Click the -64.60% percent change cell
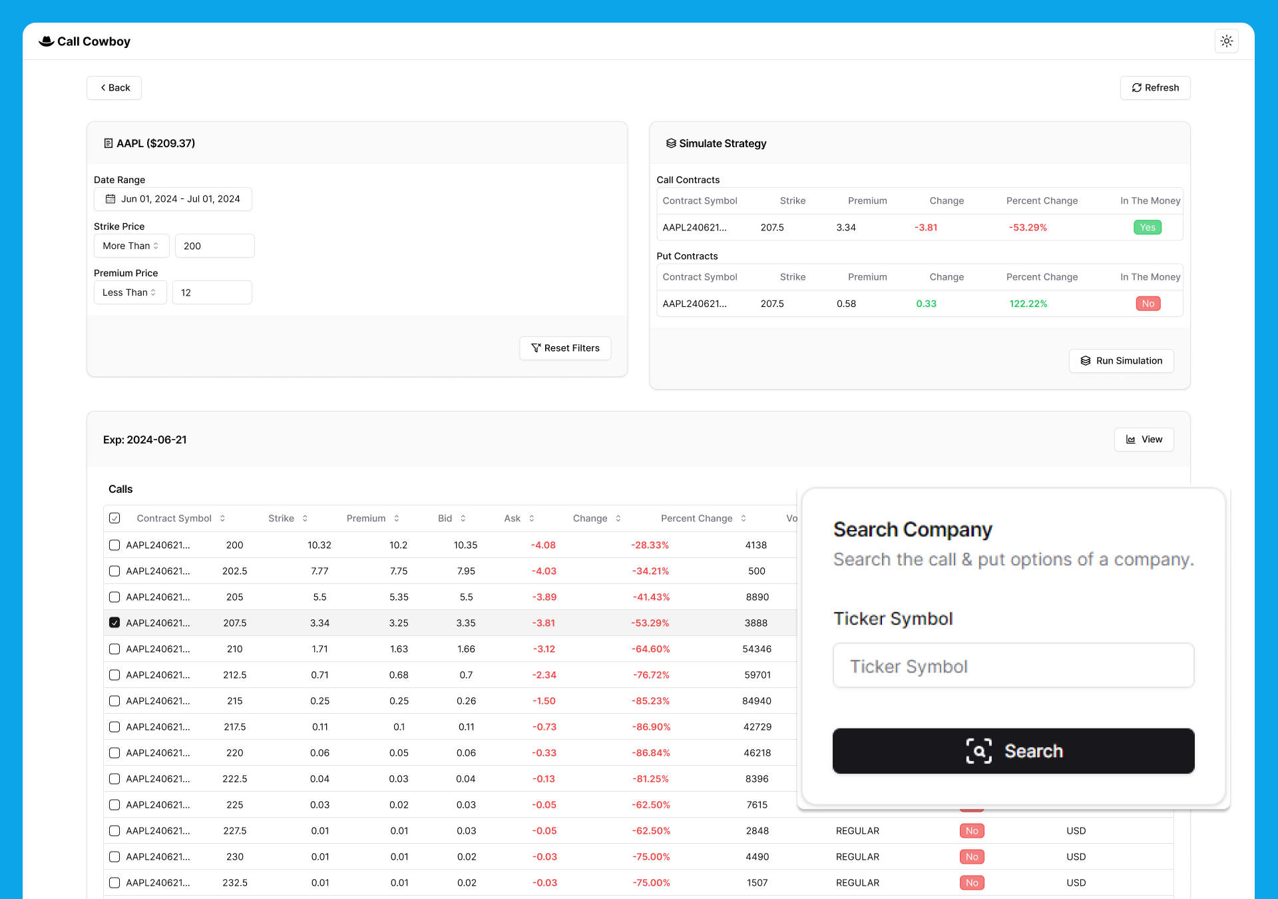 (x=651, y=649)
